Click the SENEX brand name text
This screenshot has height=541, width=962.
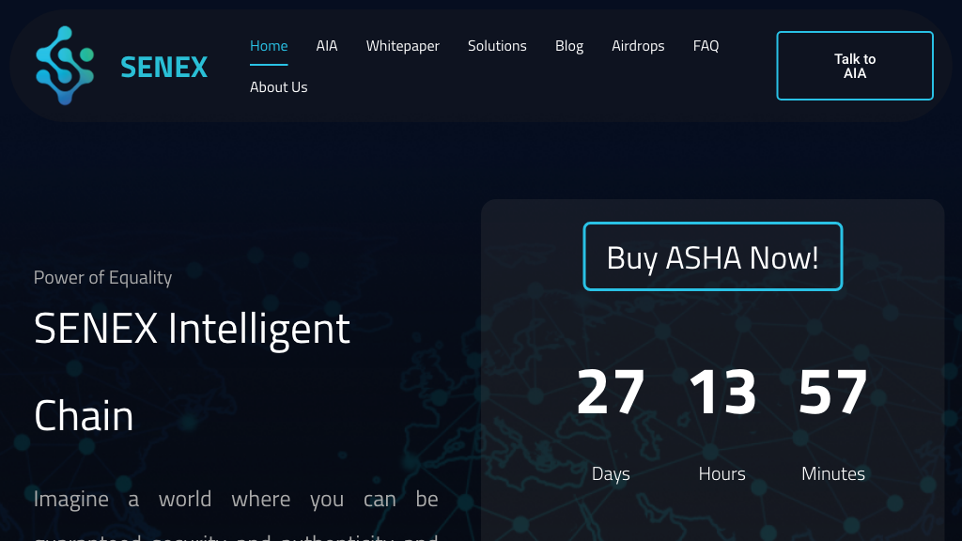tap(163, 67)
